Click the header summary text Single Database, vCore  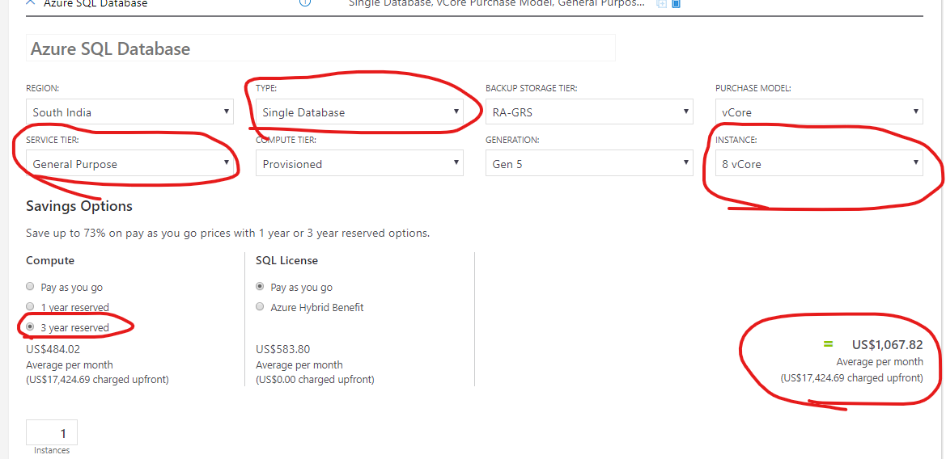point(497,3)
